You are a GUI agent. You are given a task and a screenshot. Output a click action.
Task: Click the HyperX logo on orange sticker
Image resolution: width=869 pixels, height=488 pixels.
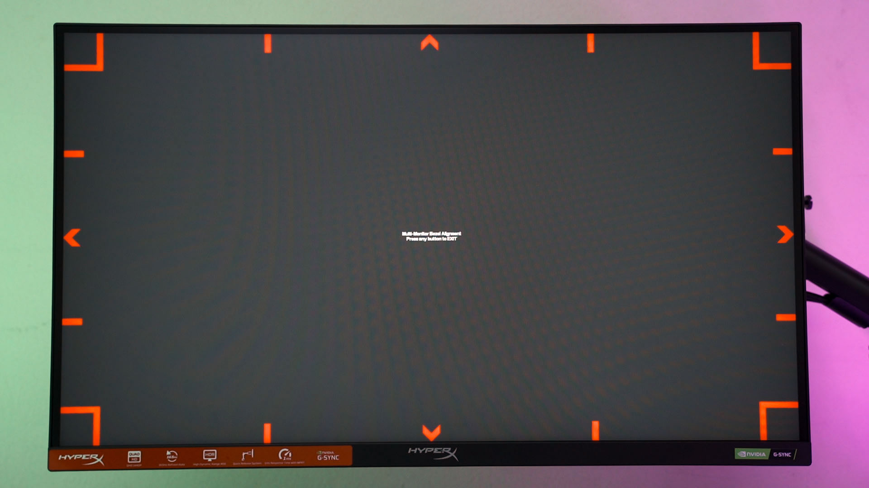click(81, 459)
